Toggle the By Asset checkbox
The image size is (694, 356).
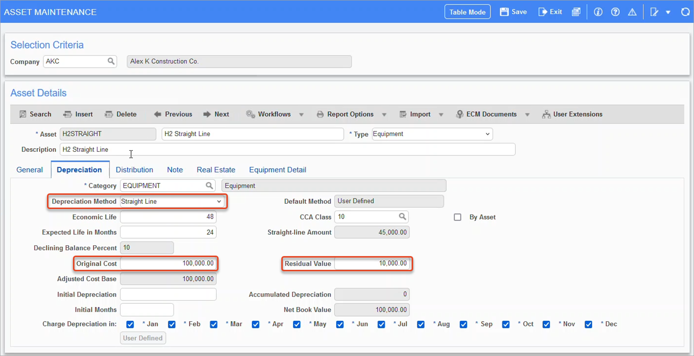click(x=457, y=217)
